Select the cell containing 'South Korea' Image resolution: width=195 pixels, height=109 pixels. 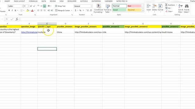pos(171,31)
